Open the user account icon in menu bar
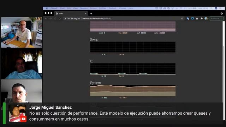226x127 pixels. (216, 8)
